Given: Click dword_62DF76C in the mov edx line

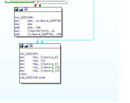Looking at the screenshot, I should pos(51,21).
